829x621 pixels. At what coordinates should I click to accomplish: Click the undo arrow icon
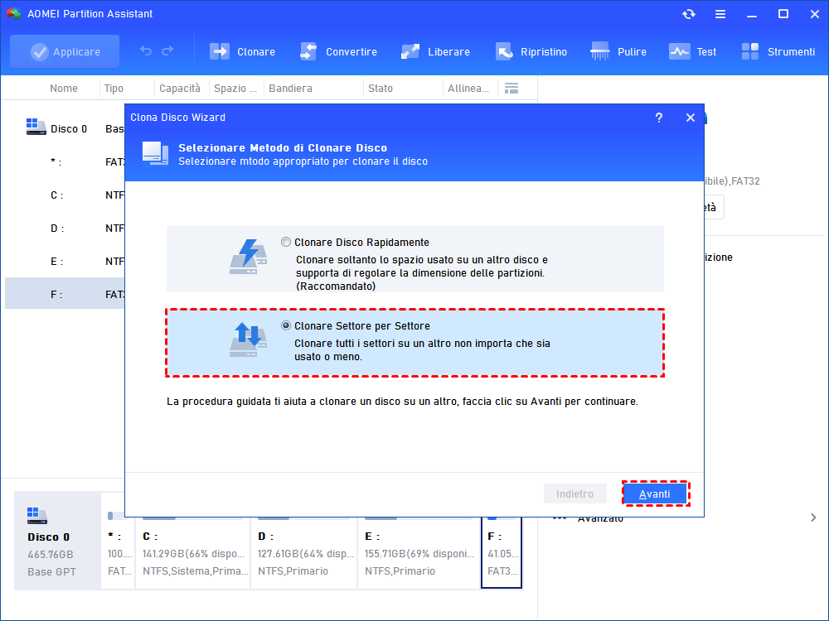(145, 51)
